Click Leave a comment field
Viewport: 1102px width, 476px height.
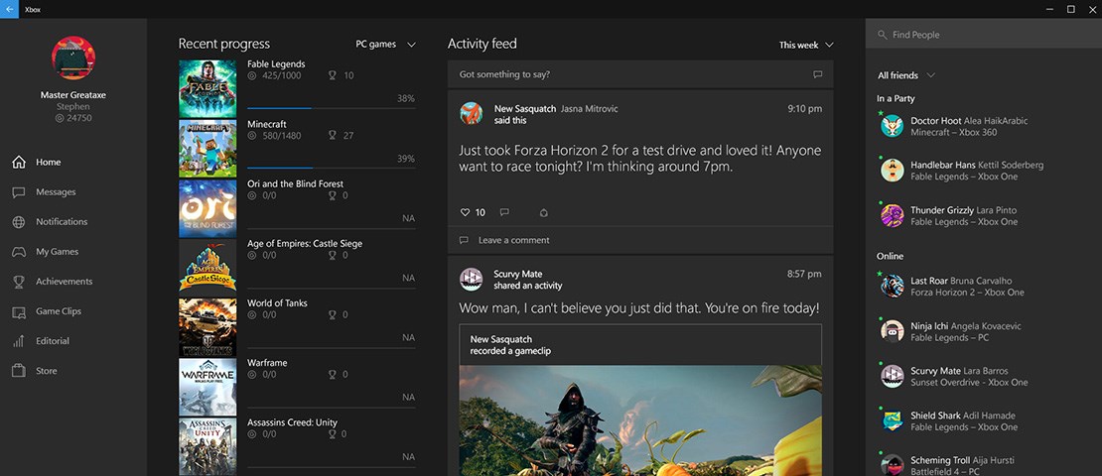(640, 240)
